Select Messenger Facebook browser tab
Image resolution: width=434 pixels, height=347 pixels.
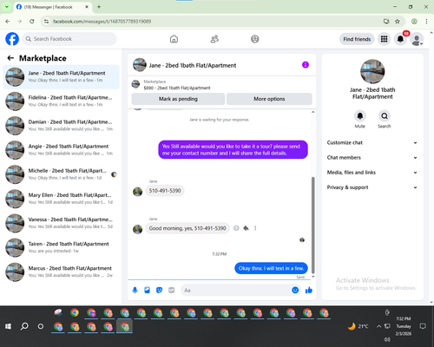point(52,7)
